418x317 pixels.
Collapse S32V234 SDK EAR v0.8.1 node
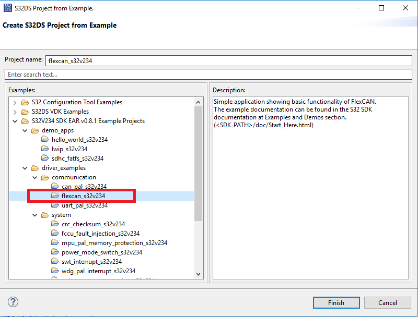[15, 121]
